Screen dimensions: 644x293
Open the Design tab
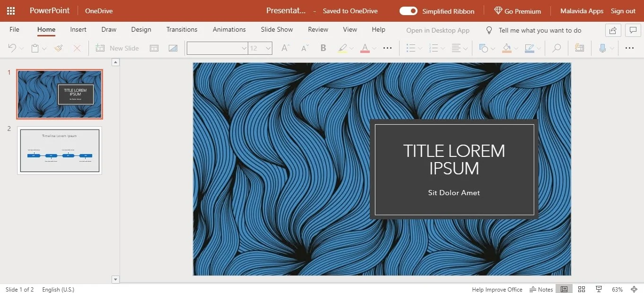(x=141, y=29)
